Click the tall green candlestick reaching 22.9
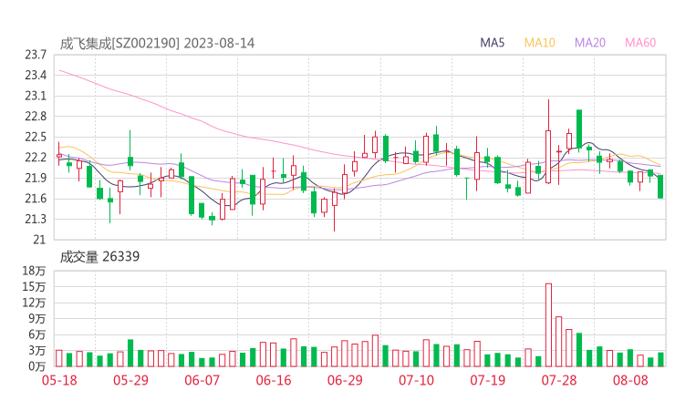Viewport: 675px width, 401px height. [x=579, y=129]
